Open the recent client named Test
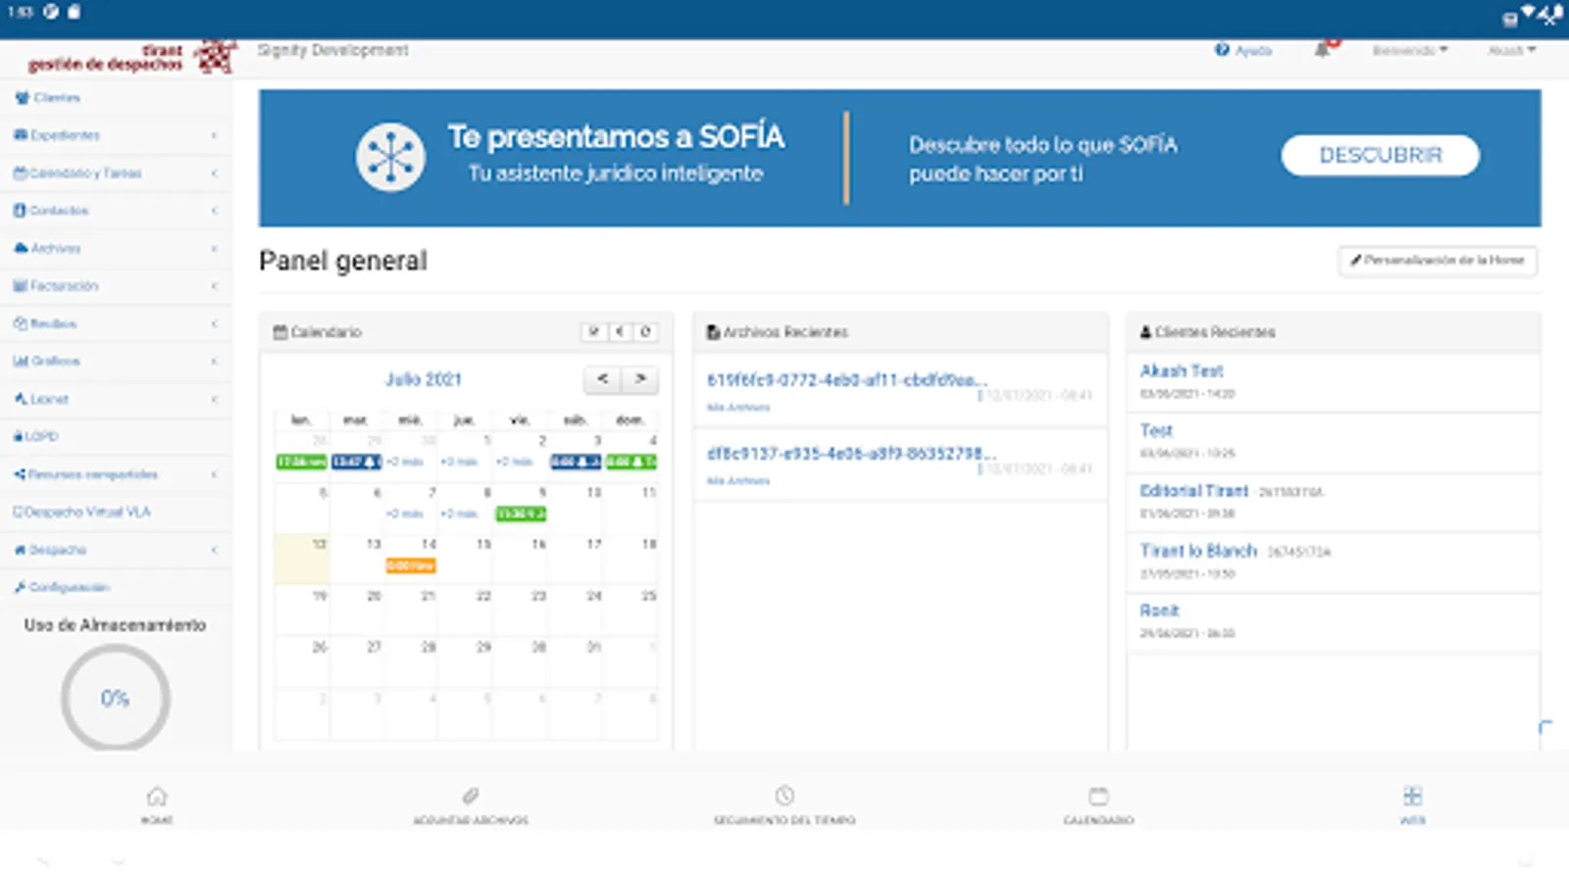1569x882 pixels. point(1156,431)
